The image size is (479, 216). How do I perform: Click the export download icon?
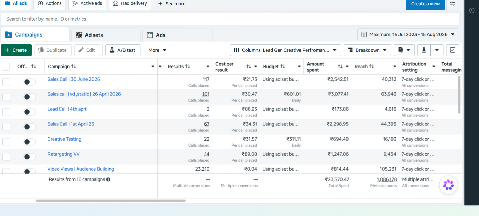coord(424,50)
